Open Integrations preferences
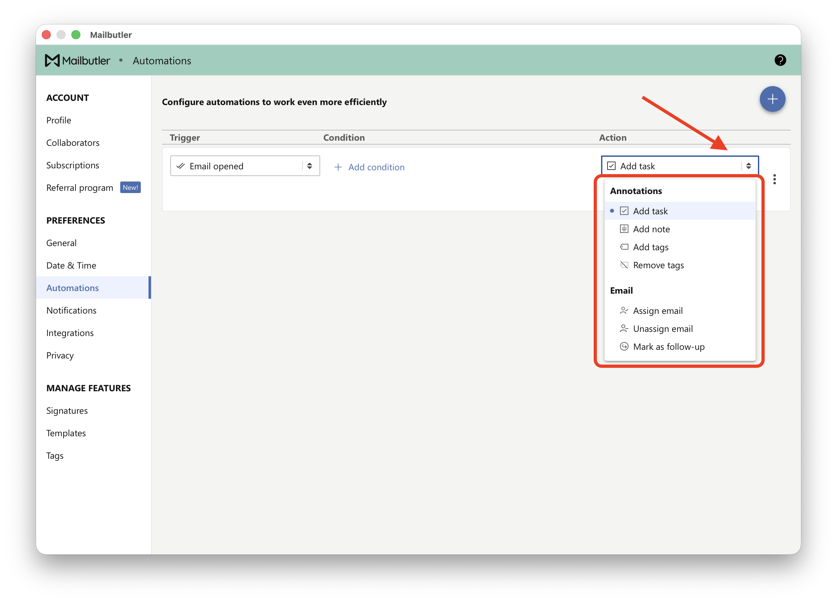The width and height of the screenshot is (837, 602). coord(70,333)
